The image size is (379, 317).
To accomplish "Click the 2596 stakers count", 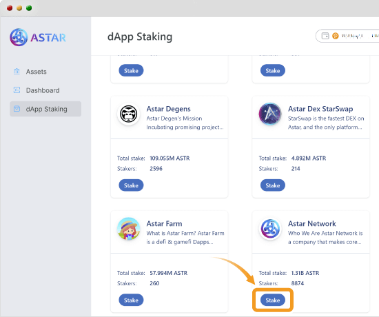I will [156, 169].
